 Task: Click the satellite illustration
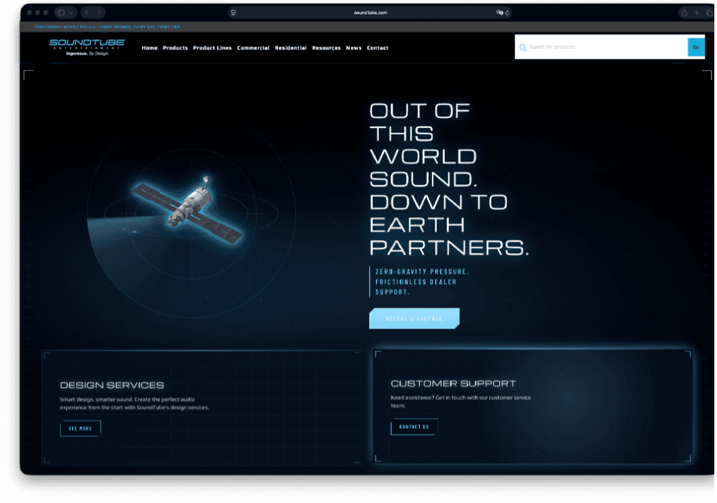pos(188,210)
